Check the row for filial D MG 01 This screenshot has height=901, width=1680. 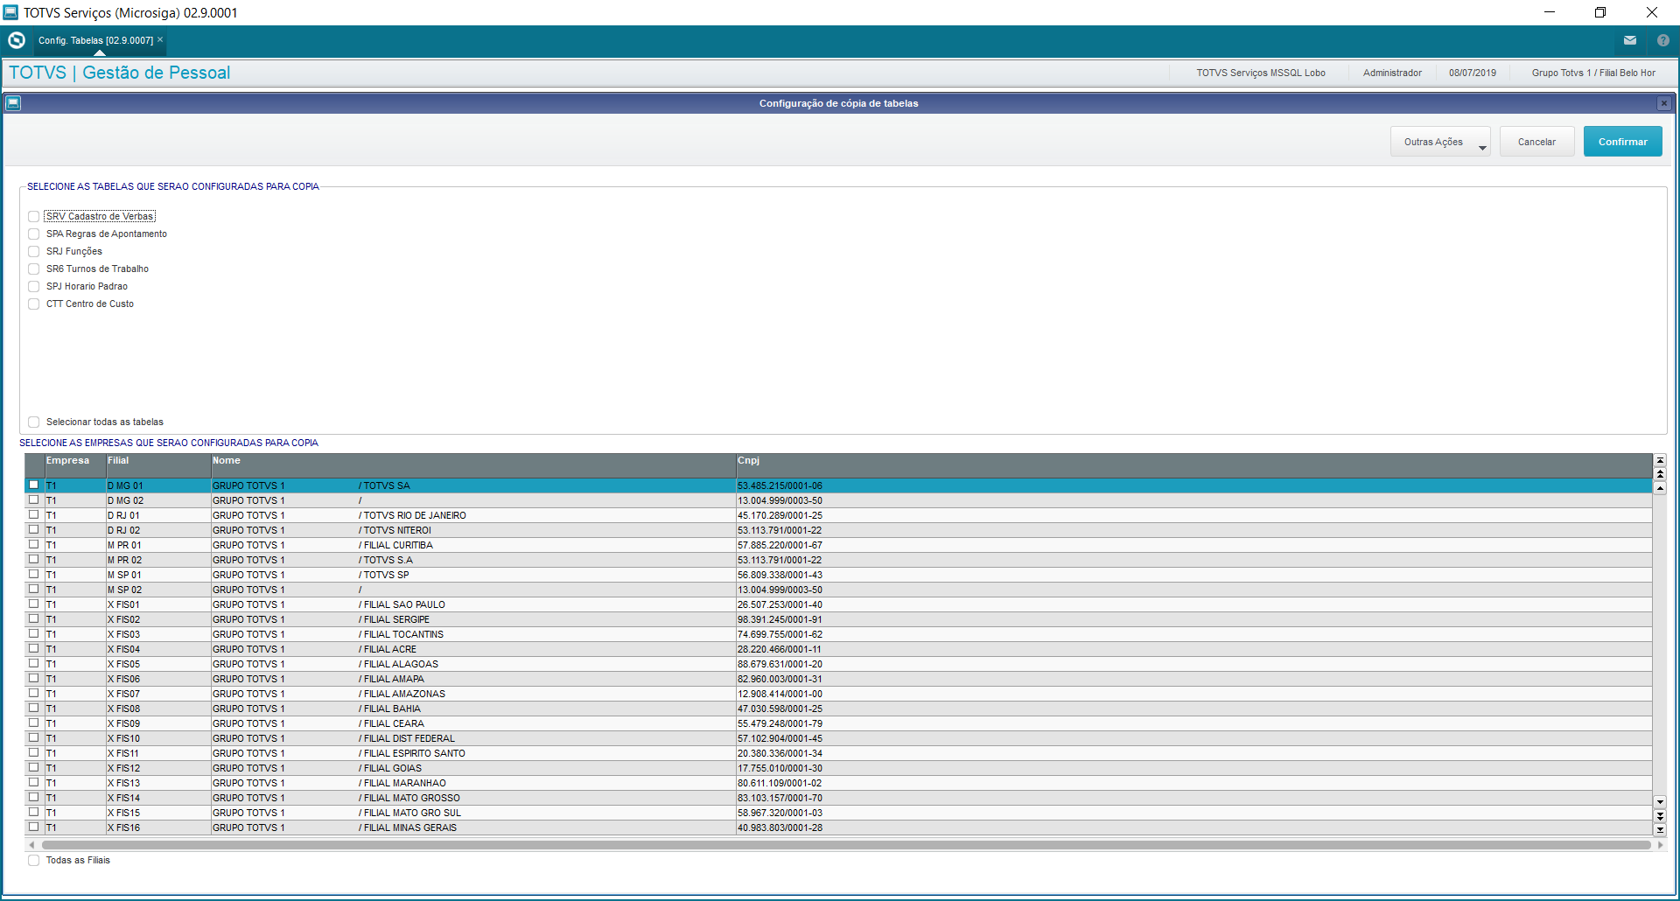pyautogui.click(x=34, y=485)
